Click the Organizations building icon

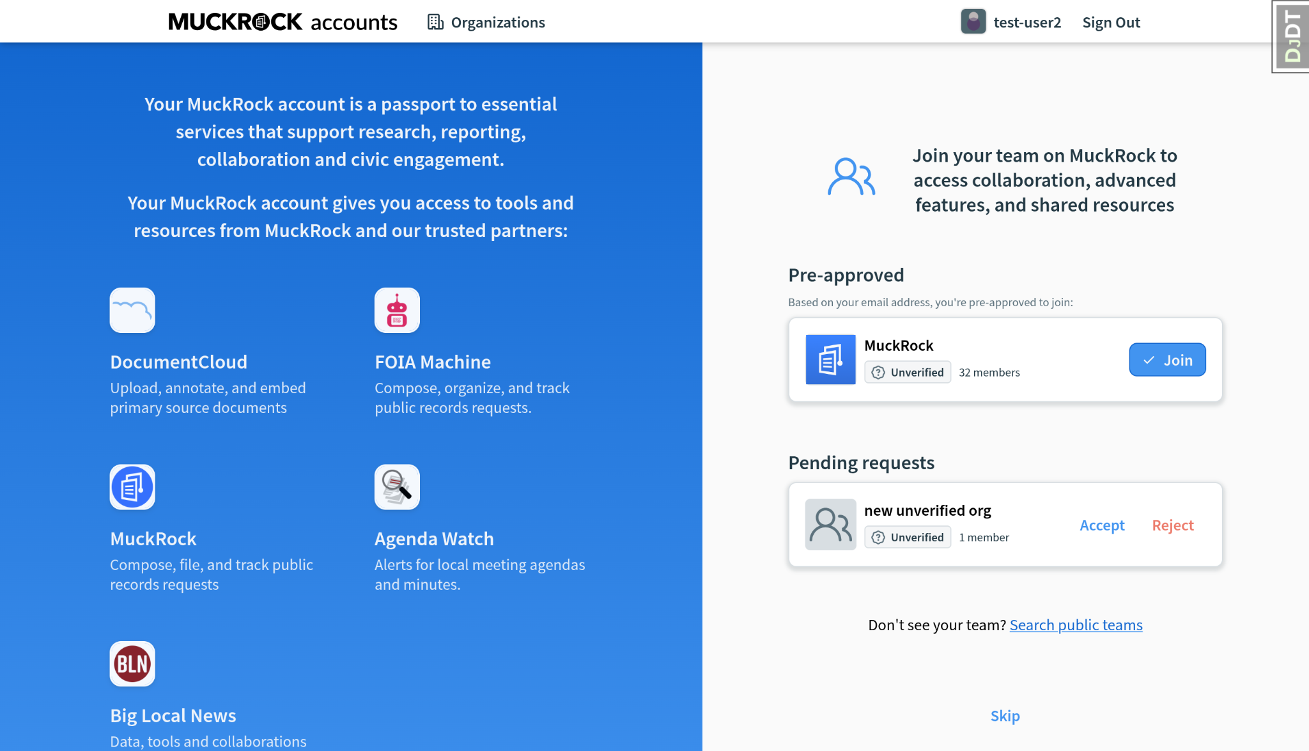435,22
